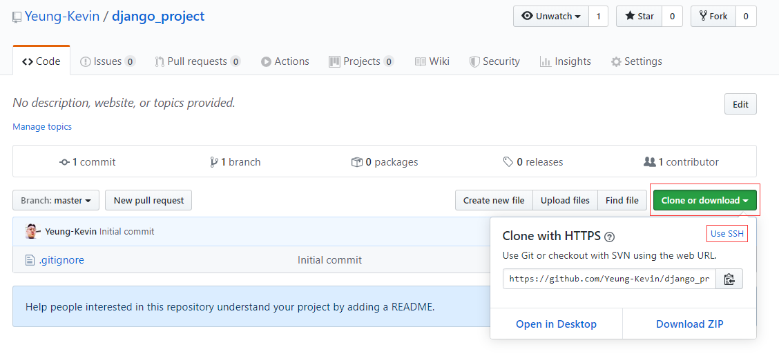Open the Settings tab with gear icon
This screenshot has width=779, height=356.
637,61
